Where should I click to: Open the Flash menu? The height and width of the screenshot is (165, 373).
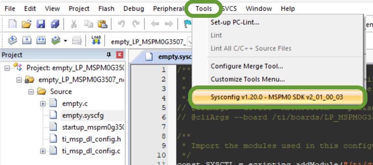pos(107,9)
